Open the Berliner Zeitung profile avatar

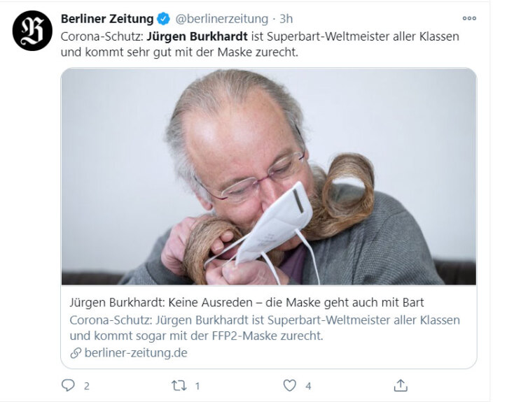pos(32,31)
